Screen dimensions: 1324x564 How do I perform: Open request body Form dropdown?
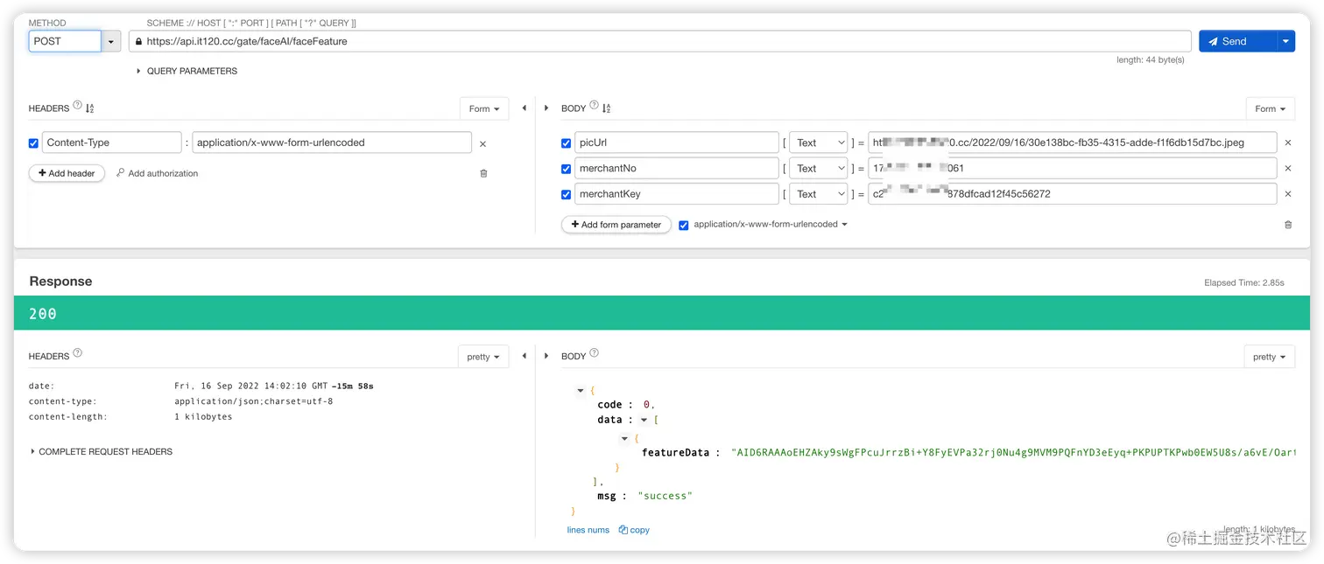coord(1271,108)
